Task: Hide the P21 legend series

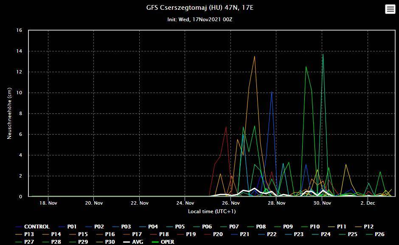Action: [244, 234]
